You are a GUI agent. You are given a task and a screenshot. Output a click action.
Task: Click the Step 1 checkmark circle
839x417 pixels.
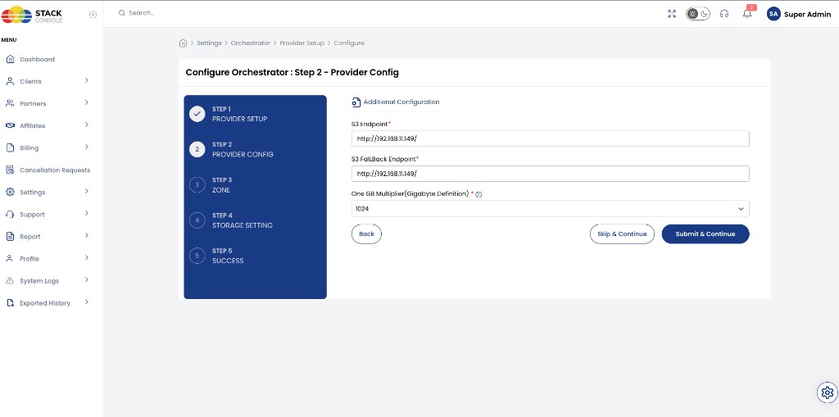[x=197, y=114]
